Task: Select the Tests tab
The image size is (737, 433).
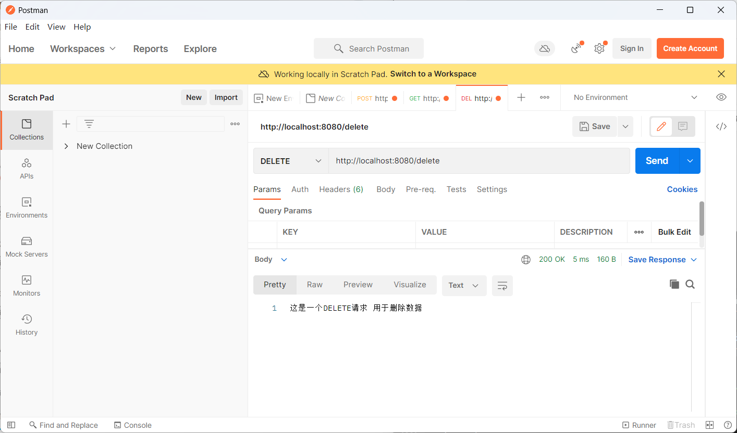Action: coord(456,189)
